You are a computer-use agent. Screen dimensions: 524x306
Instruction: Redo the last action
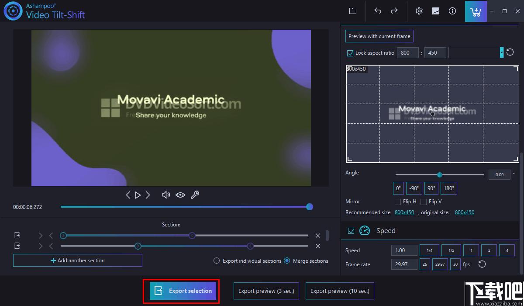coord(394,11)
